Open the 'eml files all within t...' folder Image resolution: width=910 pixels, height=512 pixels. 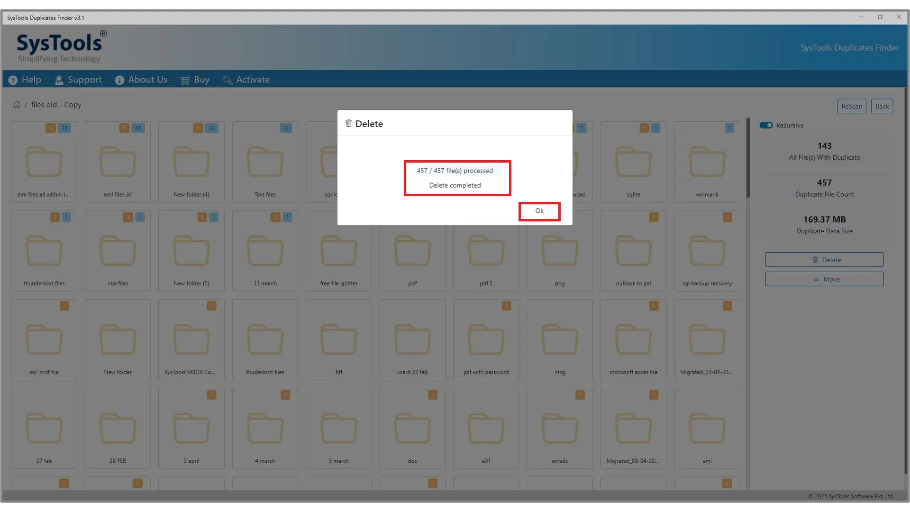click(x=44, y=162)
